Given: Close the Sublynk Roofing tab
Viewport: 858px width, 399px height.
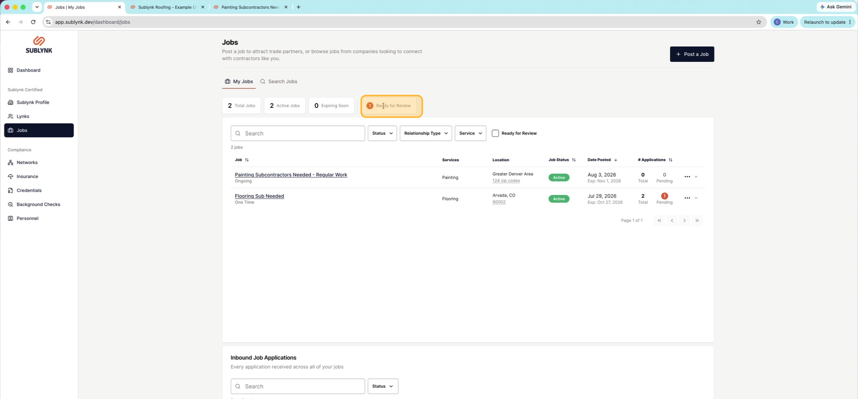Looking at the screenshot, I should click(x=203, y=7).
